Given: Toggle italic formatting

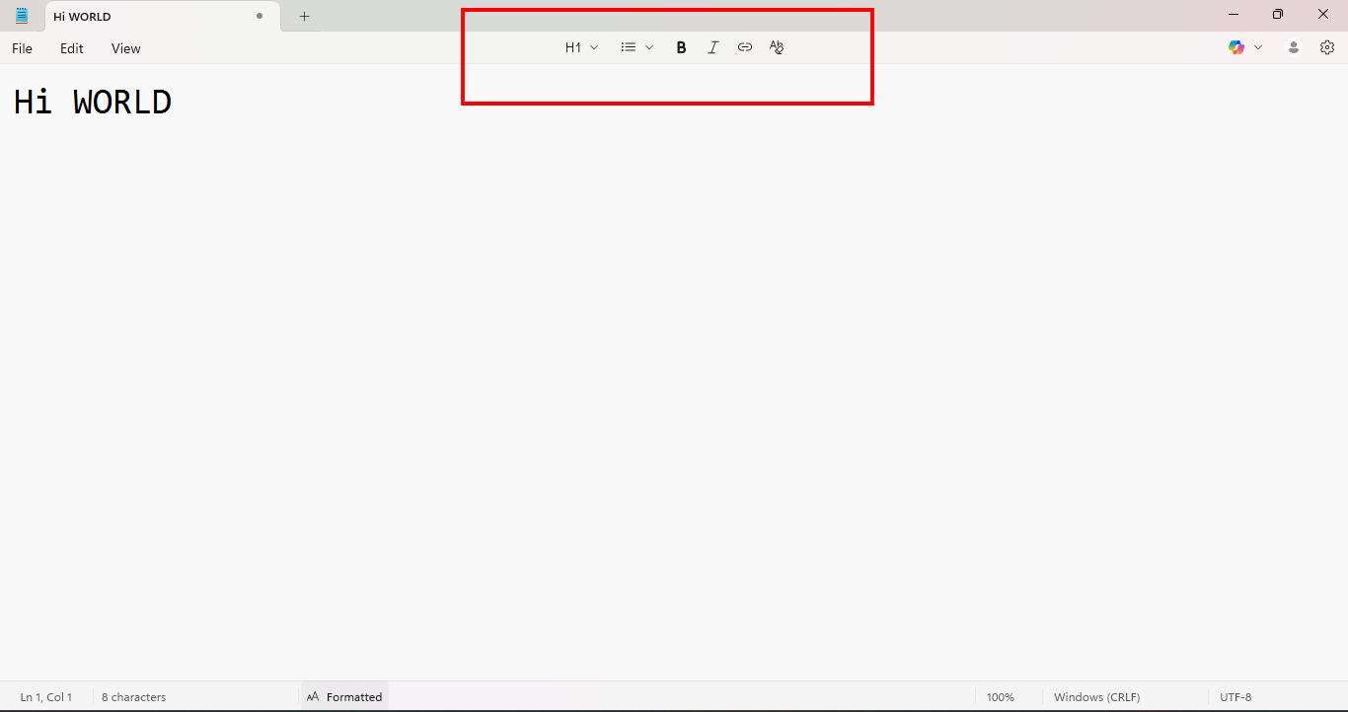Looking at the screenshot, I should coord(712,47).
